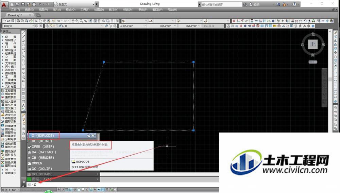
Task: Switch to the Drawing1* document tab
Action: (x=15, y=15)
